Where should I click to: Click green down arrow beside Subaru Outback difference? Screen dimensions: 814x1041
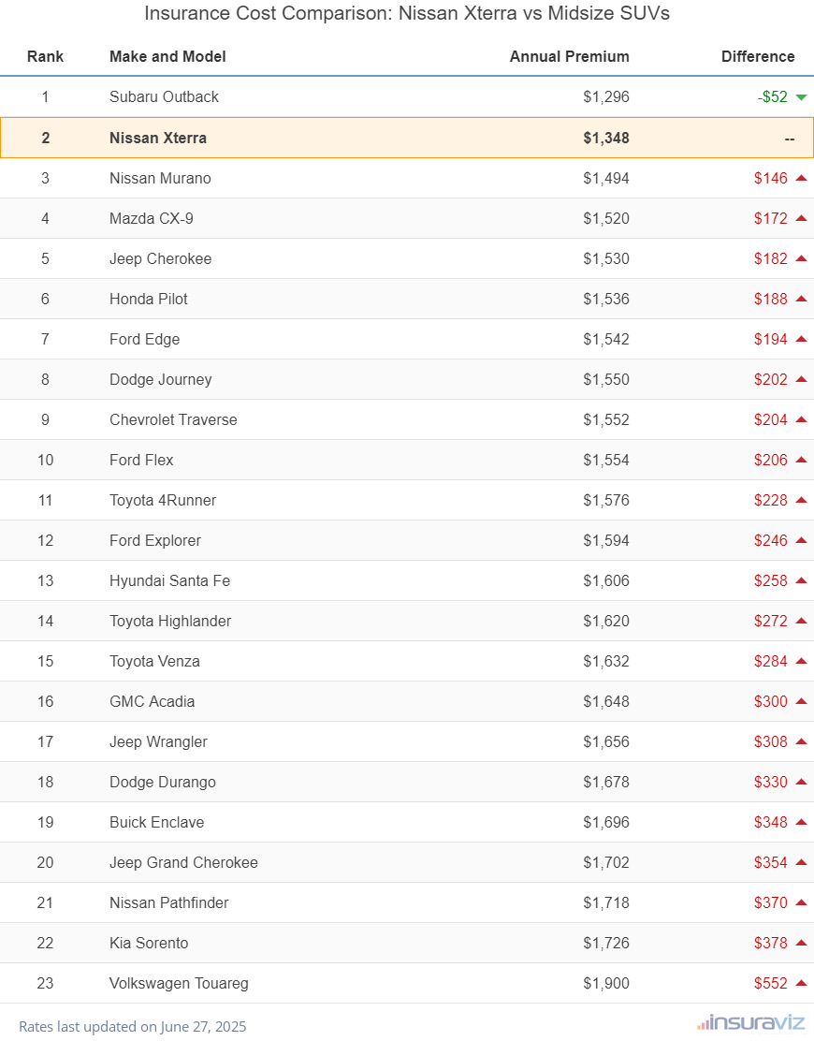(801, 97)
